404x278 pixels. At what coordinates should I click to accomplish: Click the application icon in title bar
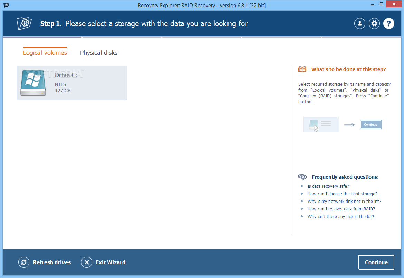click(x=6, y=5)
